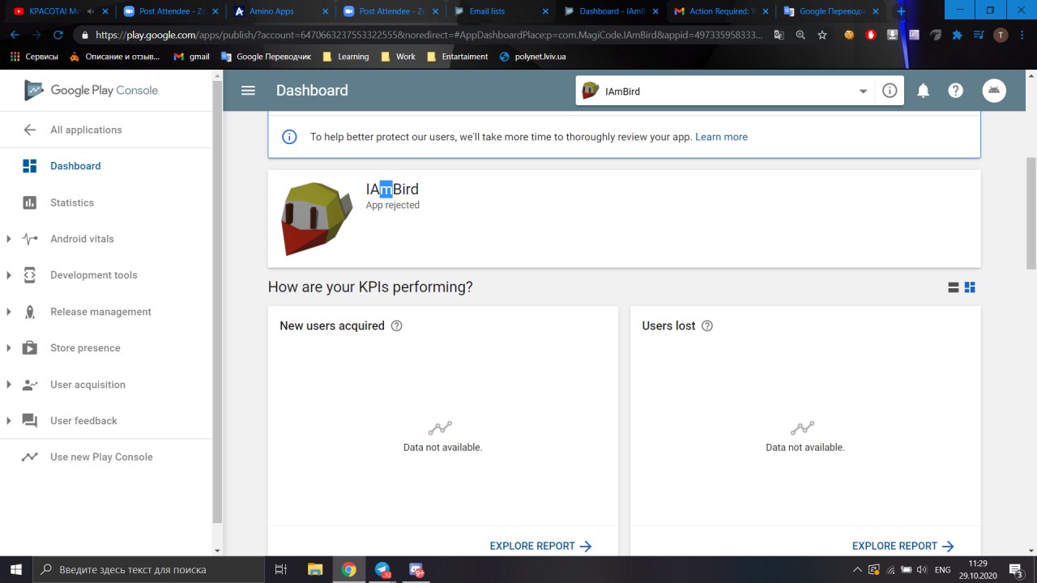Switch to the Amino Apps browser tab

click(x=280, y=11)
